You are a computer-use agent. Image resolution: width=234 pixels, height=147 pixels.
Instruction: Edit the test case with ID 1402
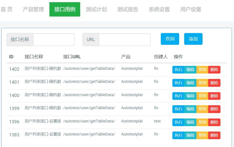click(190, 69)
